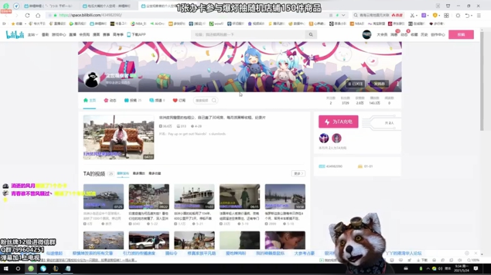Open the blue globe icon on taskbar

click(x=43, y=268)
